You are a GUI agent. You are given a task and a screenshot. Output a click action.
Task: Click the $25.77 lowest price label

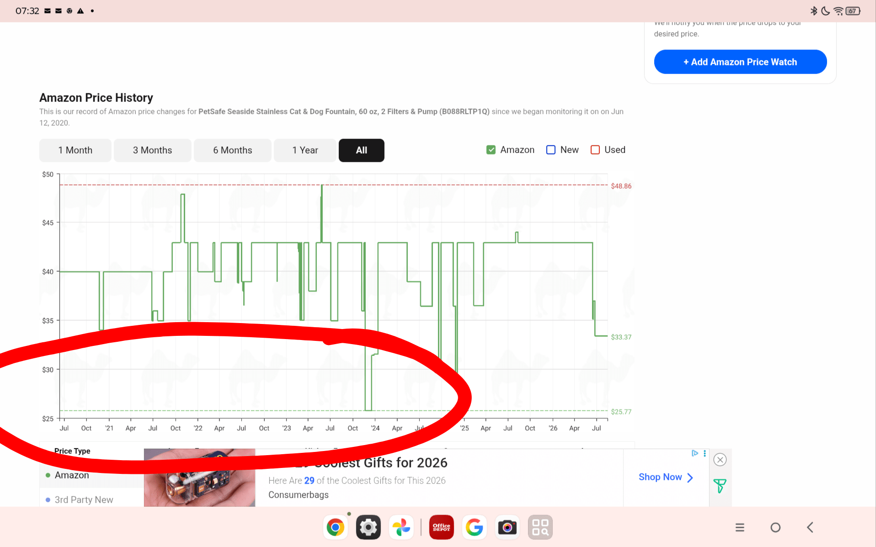621,412
